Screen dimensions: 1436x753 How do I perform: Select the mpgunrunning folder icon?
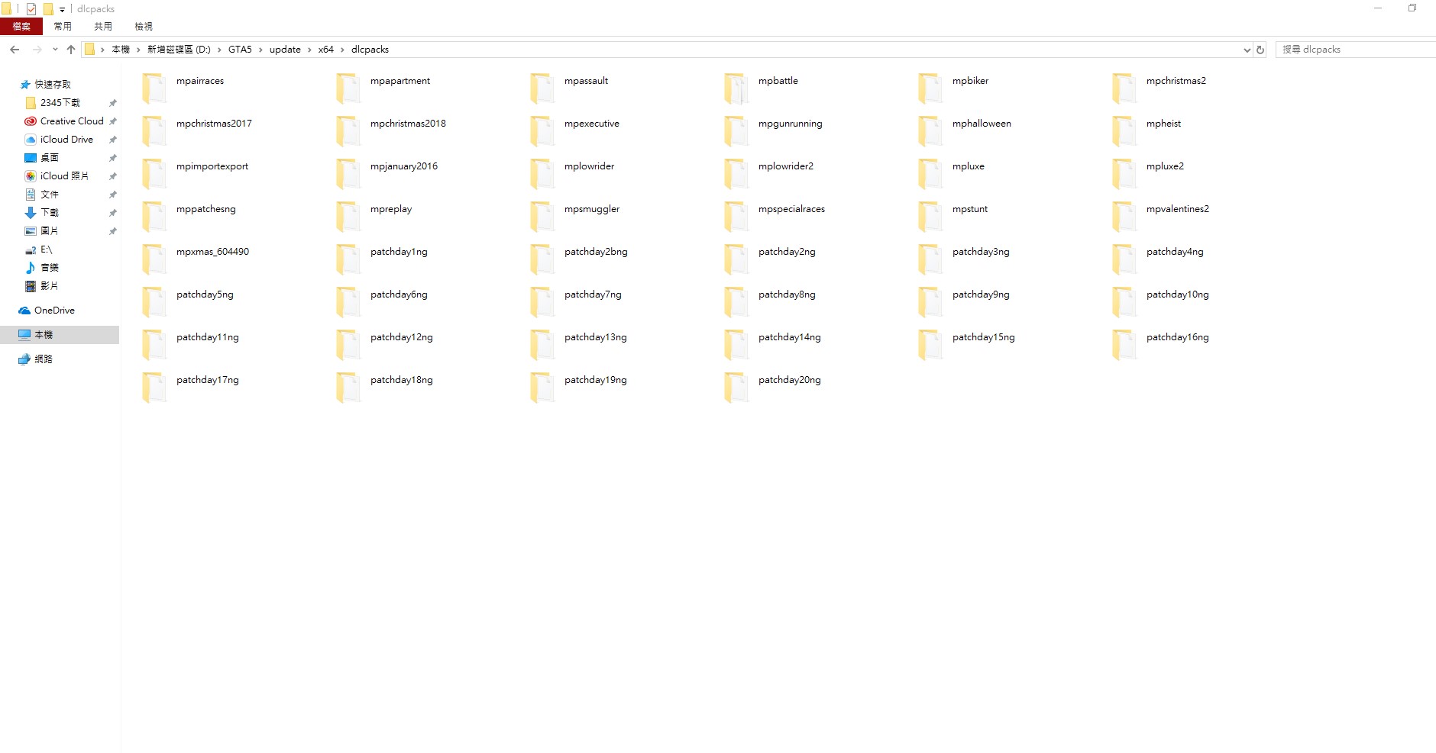coord(736,131)
